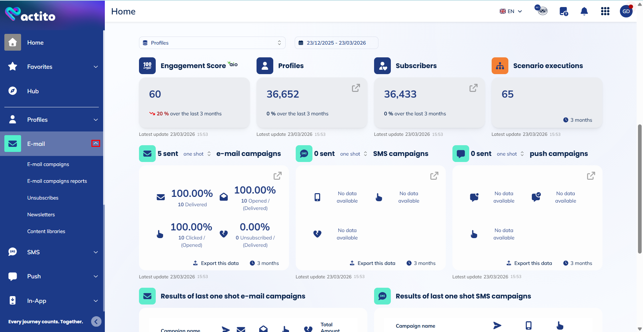Open the apps grid menu icon
The height and width of the screenshot is (332, 643).
click(605, 11)
